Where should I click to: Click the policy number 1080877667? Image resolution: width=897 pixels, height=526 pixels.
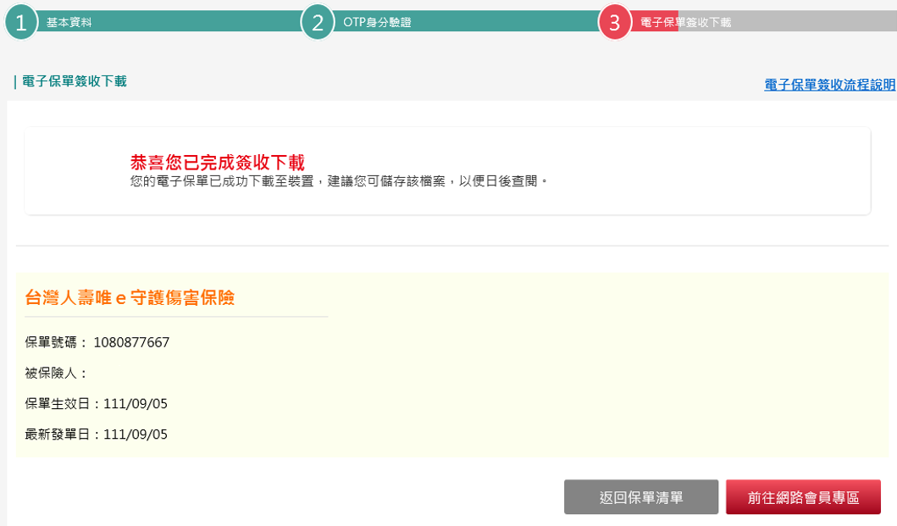131,342
